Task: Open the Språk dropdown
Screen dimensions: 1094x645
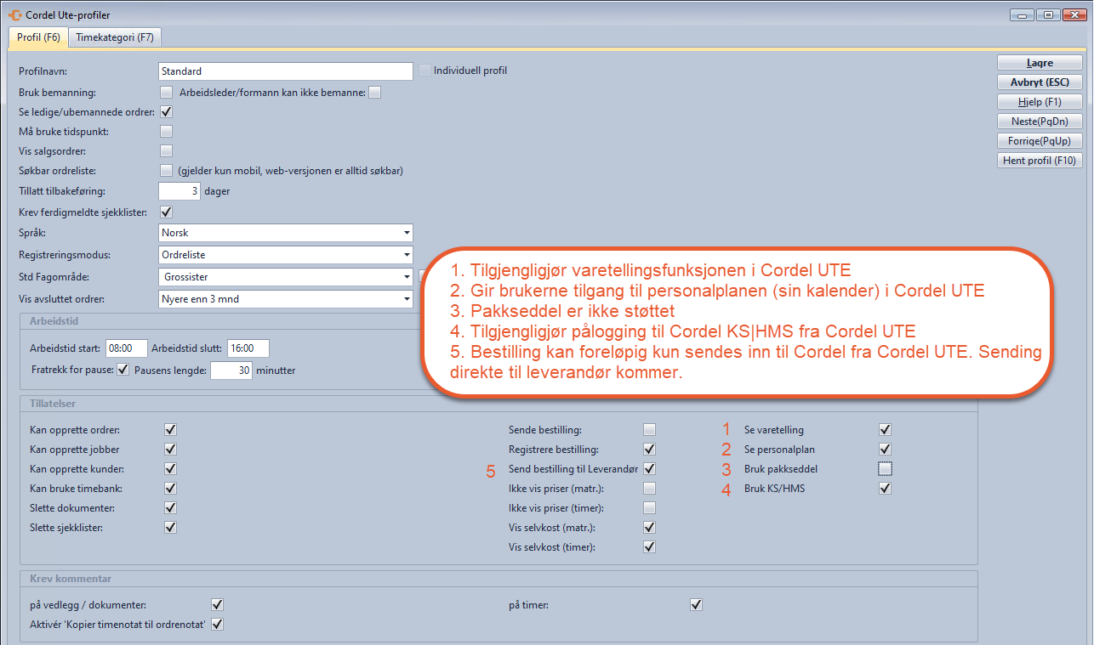Action: click(x=286, y=233)
